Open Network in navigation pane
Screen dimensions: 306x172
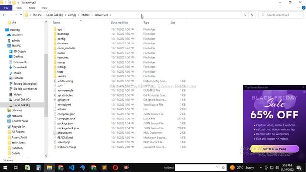[x=17, y=116]
